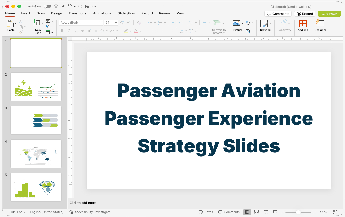Apply the yellow text highlight color
The height and width of the screenshot is (217, 345).
(126, 31)
